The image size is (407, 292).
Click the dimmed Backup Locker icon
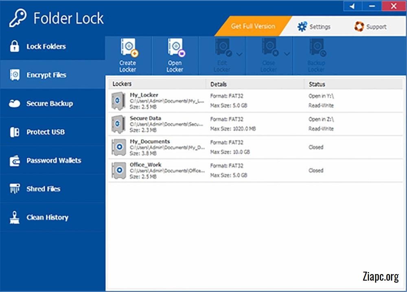(317, 48)
